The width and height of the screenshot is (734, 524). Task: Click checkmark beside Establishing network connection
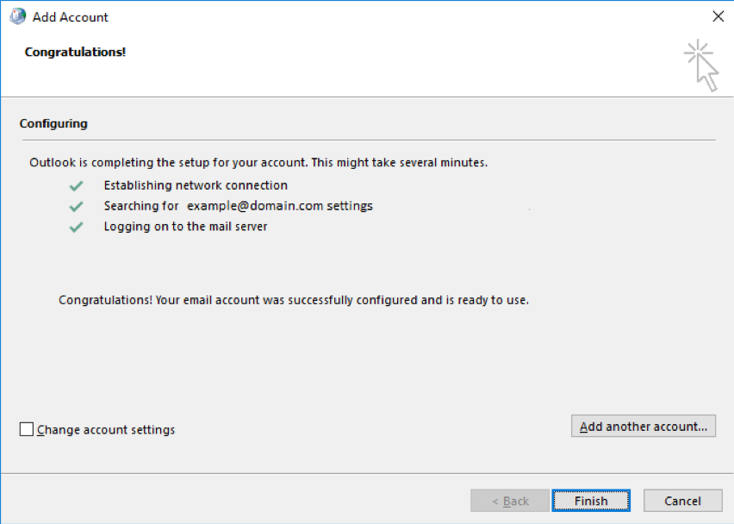(76, 186)
